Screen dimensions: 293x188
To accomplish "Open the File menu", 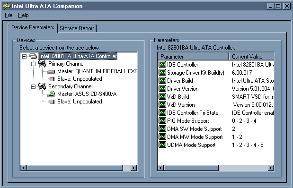I will [x=9, y=15].
